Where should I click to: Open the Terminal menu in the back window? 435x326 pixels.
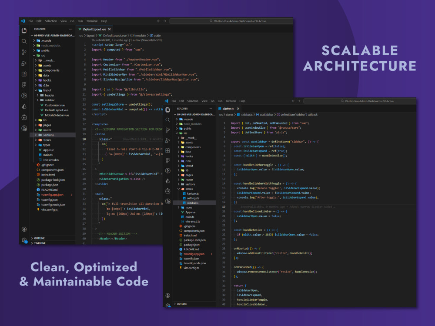pyautogui.click(x=92, y=21)
